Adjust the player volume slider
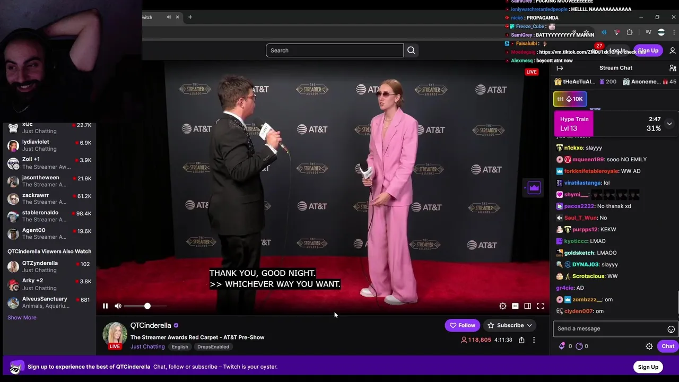The image size is (679, 382). point(145,306)
